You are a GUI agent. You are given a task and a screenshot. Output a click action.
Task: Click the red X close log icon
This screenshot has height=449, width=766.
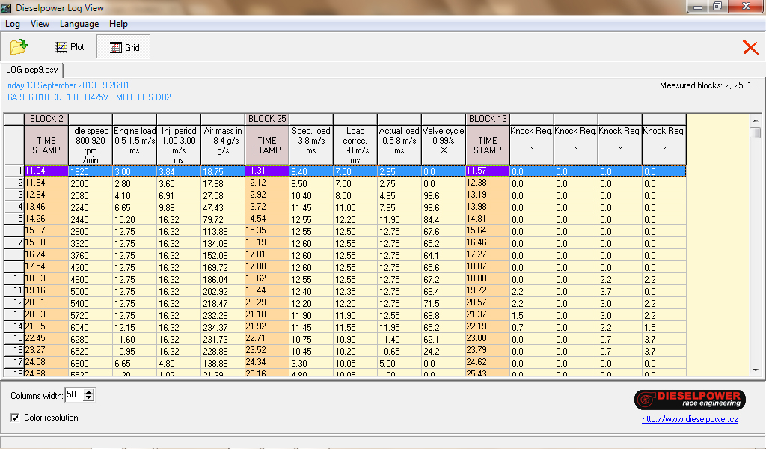[750, 47]
